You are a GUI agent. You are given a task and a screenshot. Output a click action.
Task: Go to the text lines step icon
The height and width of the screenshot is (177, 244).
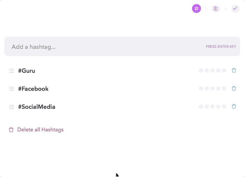click(216, 9)
